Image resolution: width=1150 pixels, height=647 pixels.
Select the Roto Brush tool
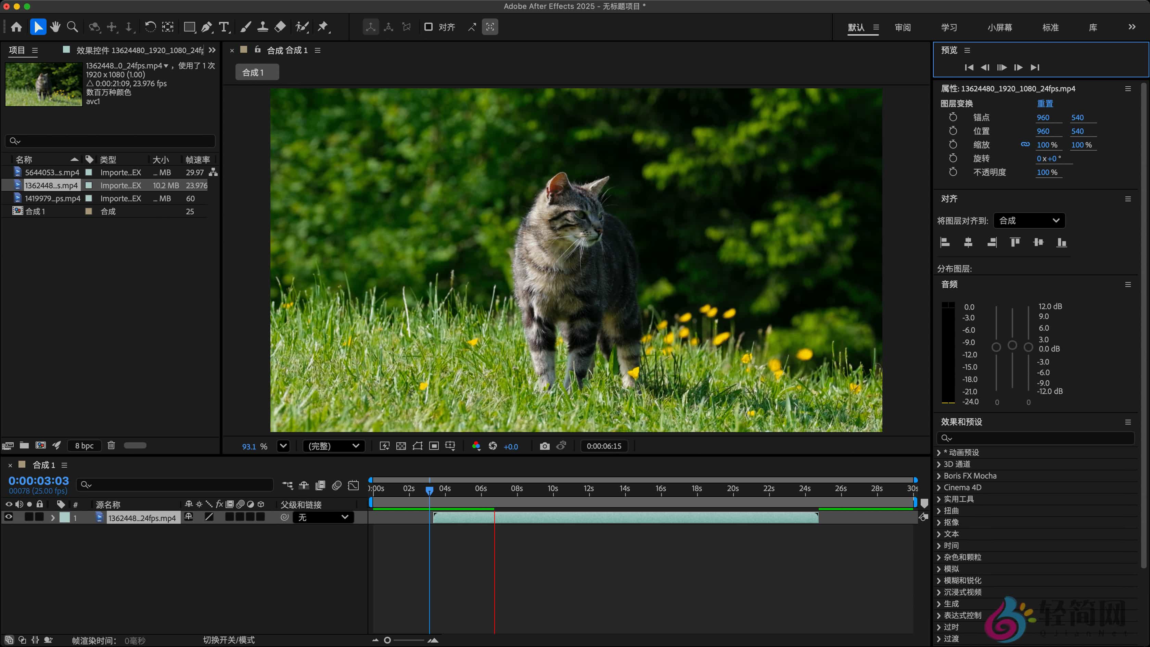[302, 27]
